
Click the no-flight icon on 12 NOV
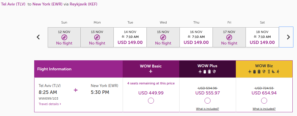(x=64, y=37)
